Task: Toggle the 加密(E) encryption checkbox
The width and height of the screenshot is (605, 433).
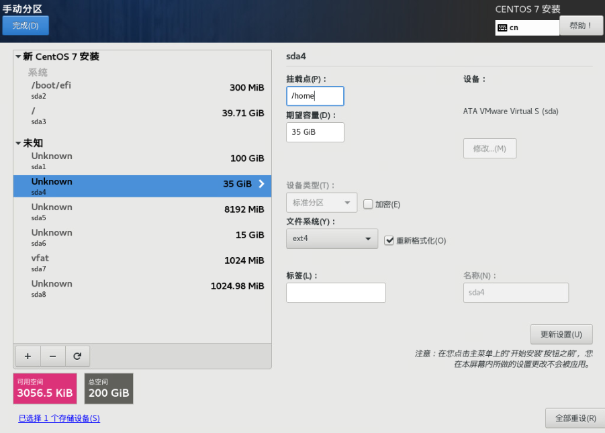Action: click(368, 204)
